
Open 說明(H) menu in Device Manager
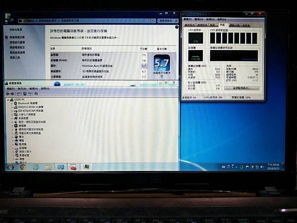click(x=45, y=89)
